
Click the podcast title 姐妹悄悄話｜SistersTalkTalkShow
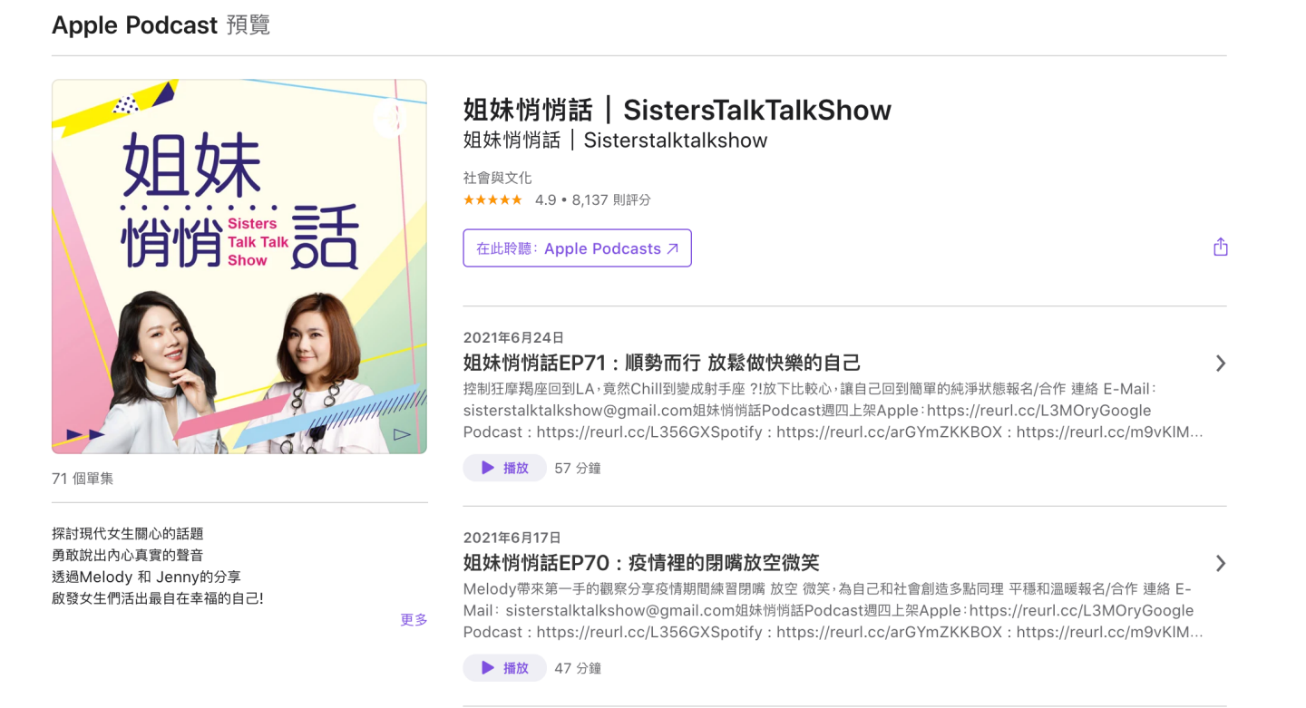677,111
